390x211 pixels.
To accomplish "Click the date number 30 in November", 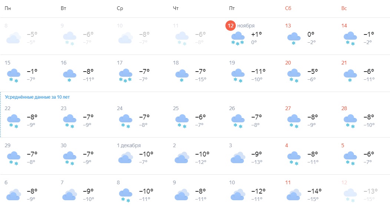I will click(x=63, y=145).
